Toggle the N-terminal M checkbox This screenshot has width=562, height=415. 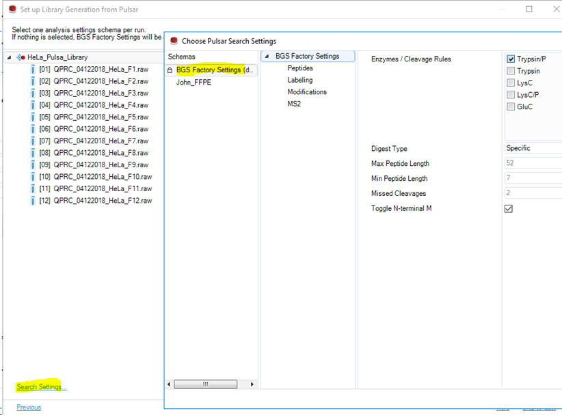pos(508,209)
